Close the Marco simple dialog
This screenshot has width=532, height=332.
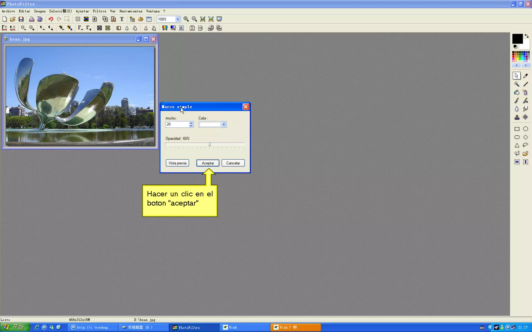pos(246,107)
